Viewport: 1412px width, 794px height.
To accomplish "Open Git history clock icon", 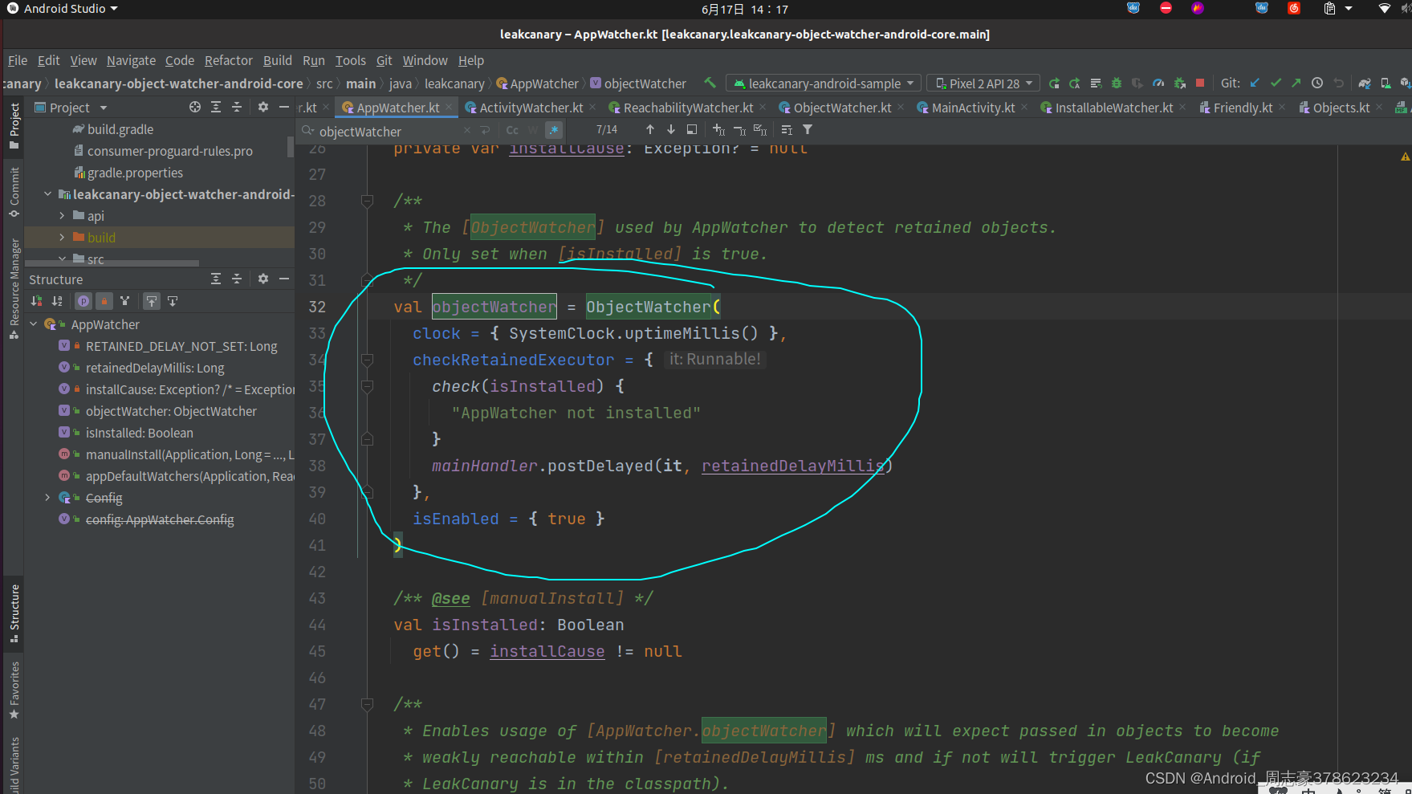I will tap(1317, 83).
